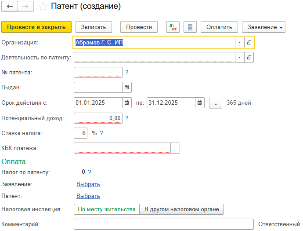The image size is (303, 231).
Task: Show help for Ставка налога
Action: [101, 133]
